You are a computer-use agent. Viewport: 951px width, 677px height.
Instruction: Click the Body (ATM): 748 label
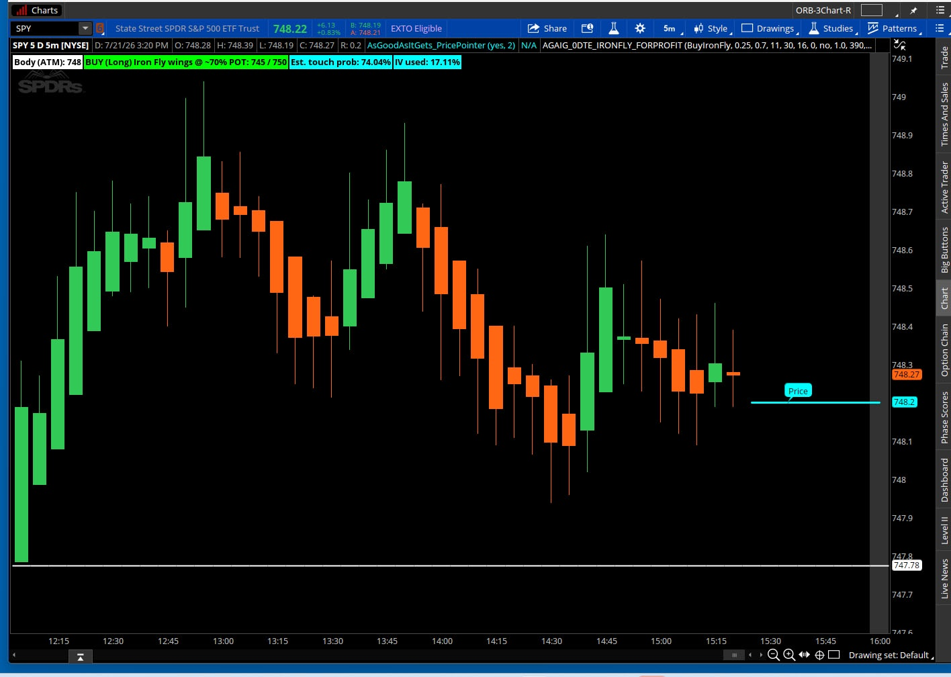click(x=48, y=62)
